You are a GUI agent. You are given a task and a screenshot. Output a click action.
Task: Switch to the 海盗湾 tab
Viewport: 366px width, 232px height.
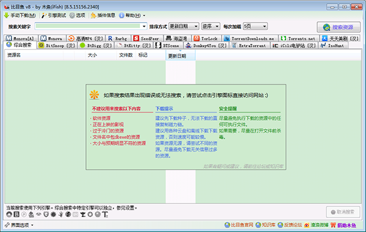[x=177, y=38]
